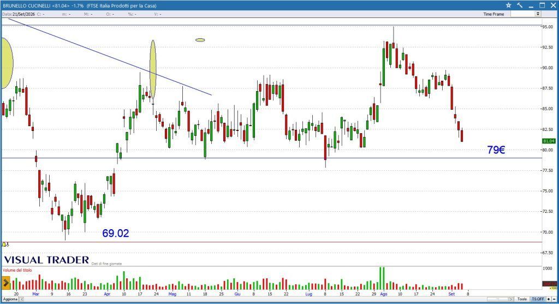Click the yellow alarm bell on red line
Screen dimensions: 559x304
[4, 244]
